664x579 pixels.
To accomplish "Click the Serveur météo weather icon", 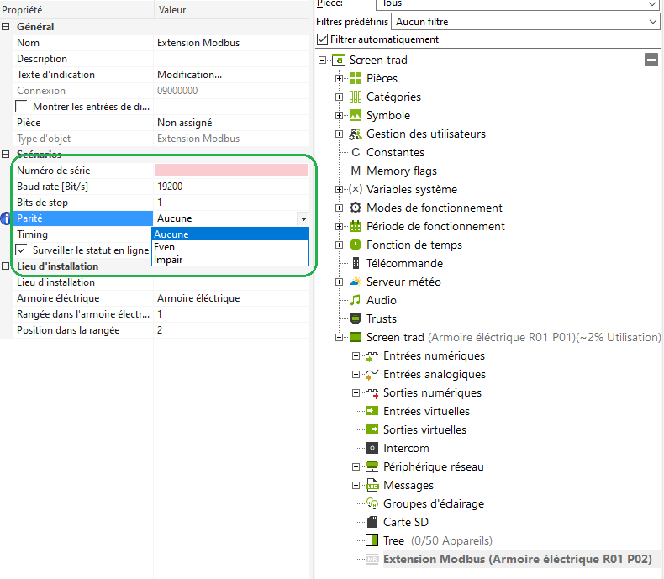I will pos(356,282).
